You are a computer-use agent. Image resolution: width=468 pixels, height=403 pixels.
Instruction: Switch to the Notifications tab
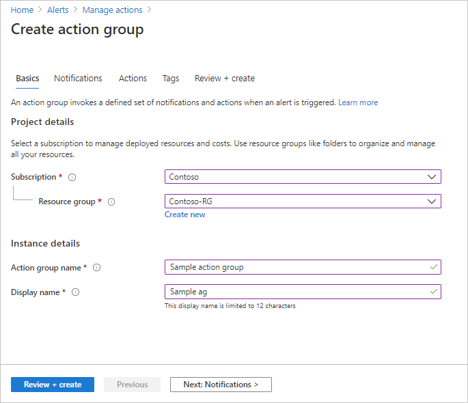click(x=78, y=79)
